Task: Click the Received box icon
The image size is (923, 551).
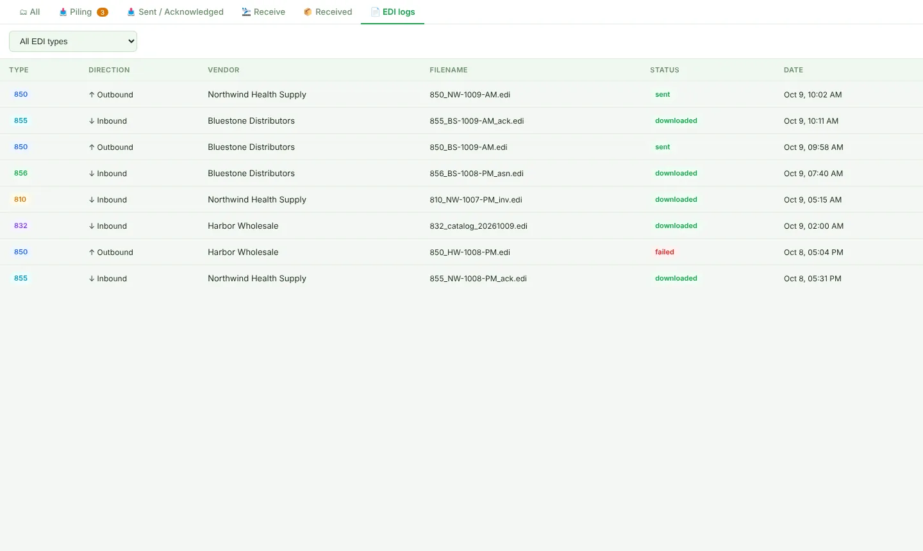Action: [308, 12]
